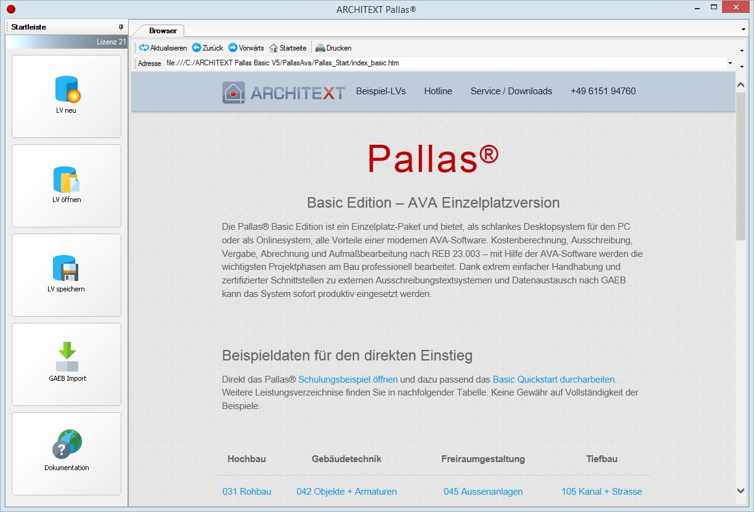The width and height of the screenshot is (754, 512).
Task: Open the Hotline page
Action: (x=438, y=91)
